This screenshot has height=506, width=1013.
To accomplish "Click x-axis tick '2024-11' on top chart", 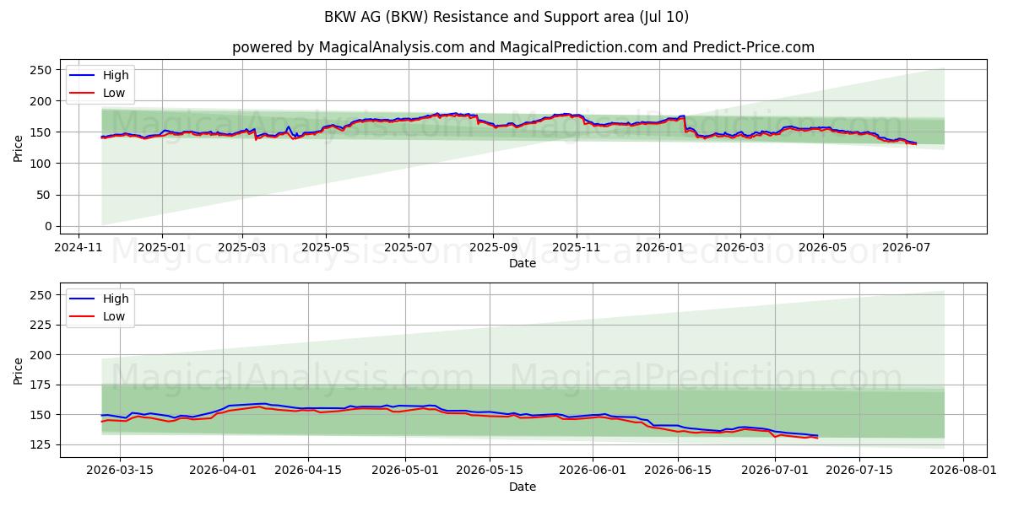I will 79,247.
